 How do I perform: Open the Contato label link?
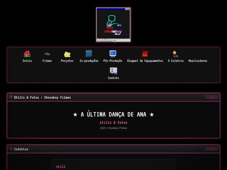(x=113, y=78)
